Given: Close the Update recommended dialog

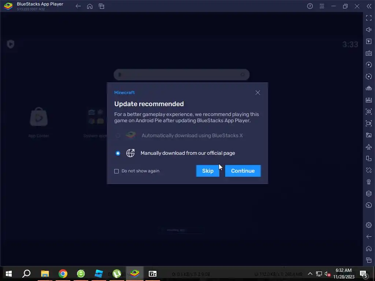Looking at the screenshot, I should 257,93.
